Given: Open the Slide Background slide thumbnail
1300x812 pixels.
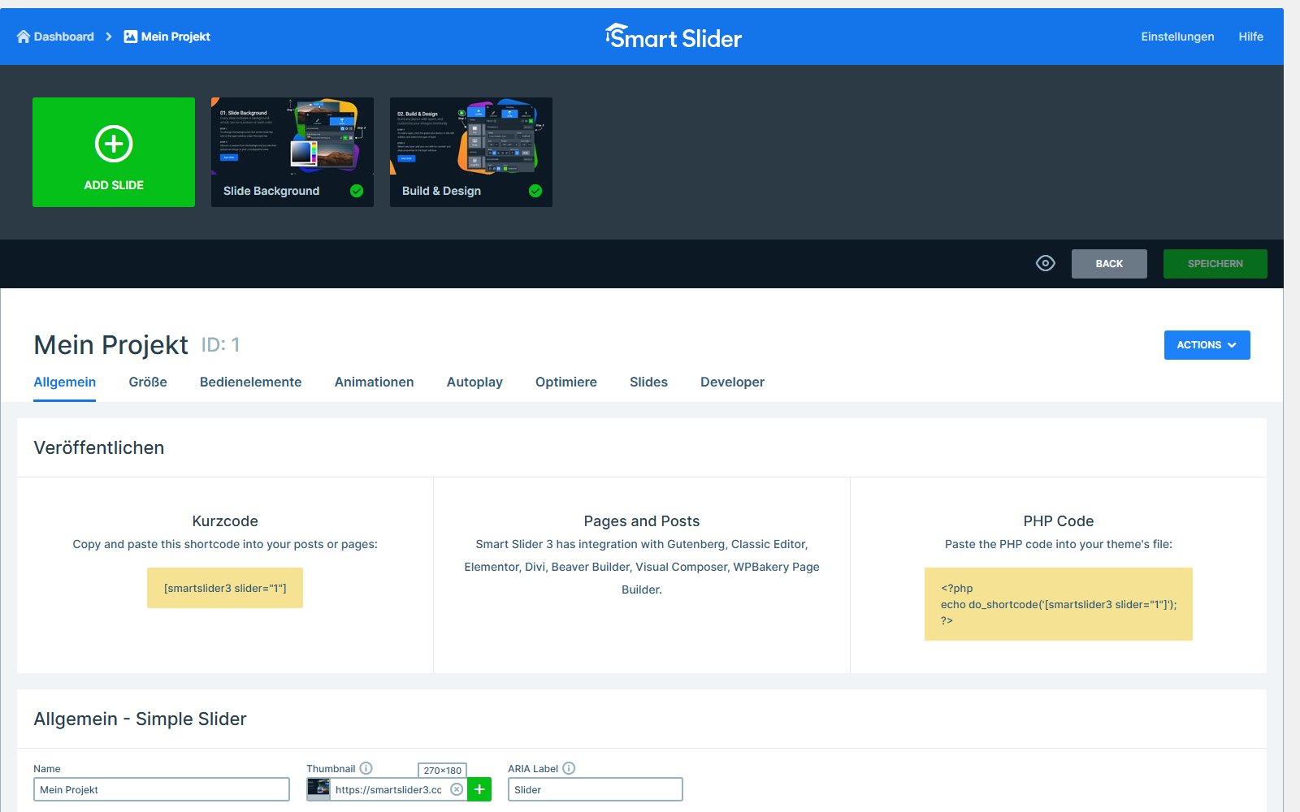Looking at the screenshot, I should pos(292,152).
